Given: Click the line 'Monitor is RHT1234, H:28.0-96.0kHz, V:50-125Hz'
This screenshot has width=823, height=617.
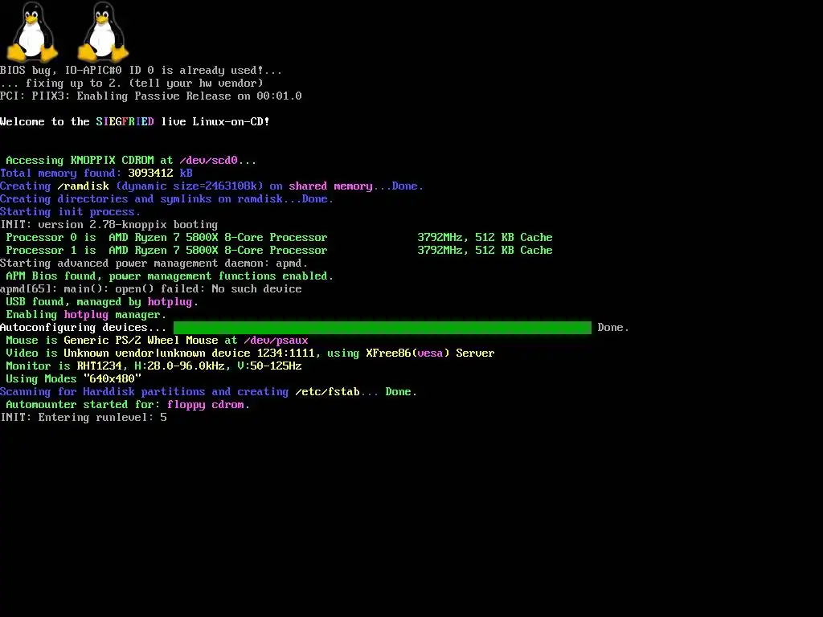Looking at the screenshot, I should tap(154, 366).
